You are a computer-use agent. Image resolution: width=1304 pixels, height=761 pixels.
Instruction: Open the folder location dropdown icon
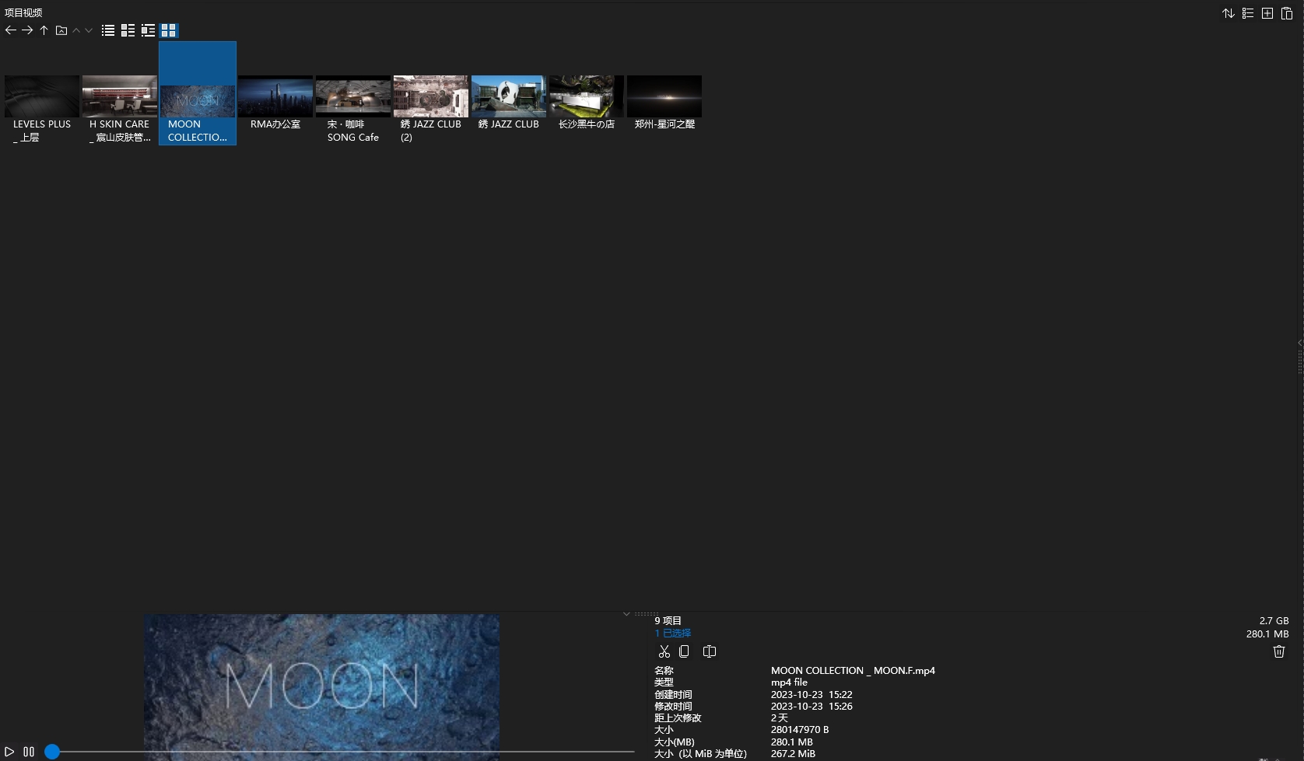point(61,30)
